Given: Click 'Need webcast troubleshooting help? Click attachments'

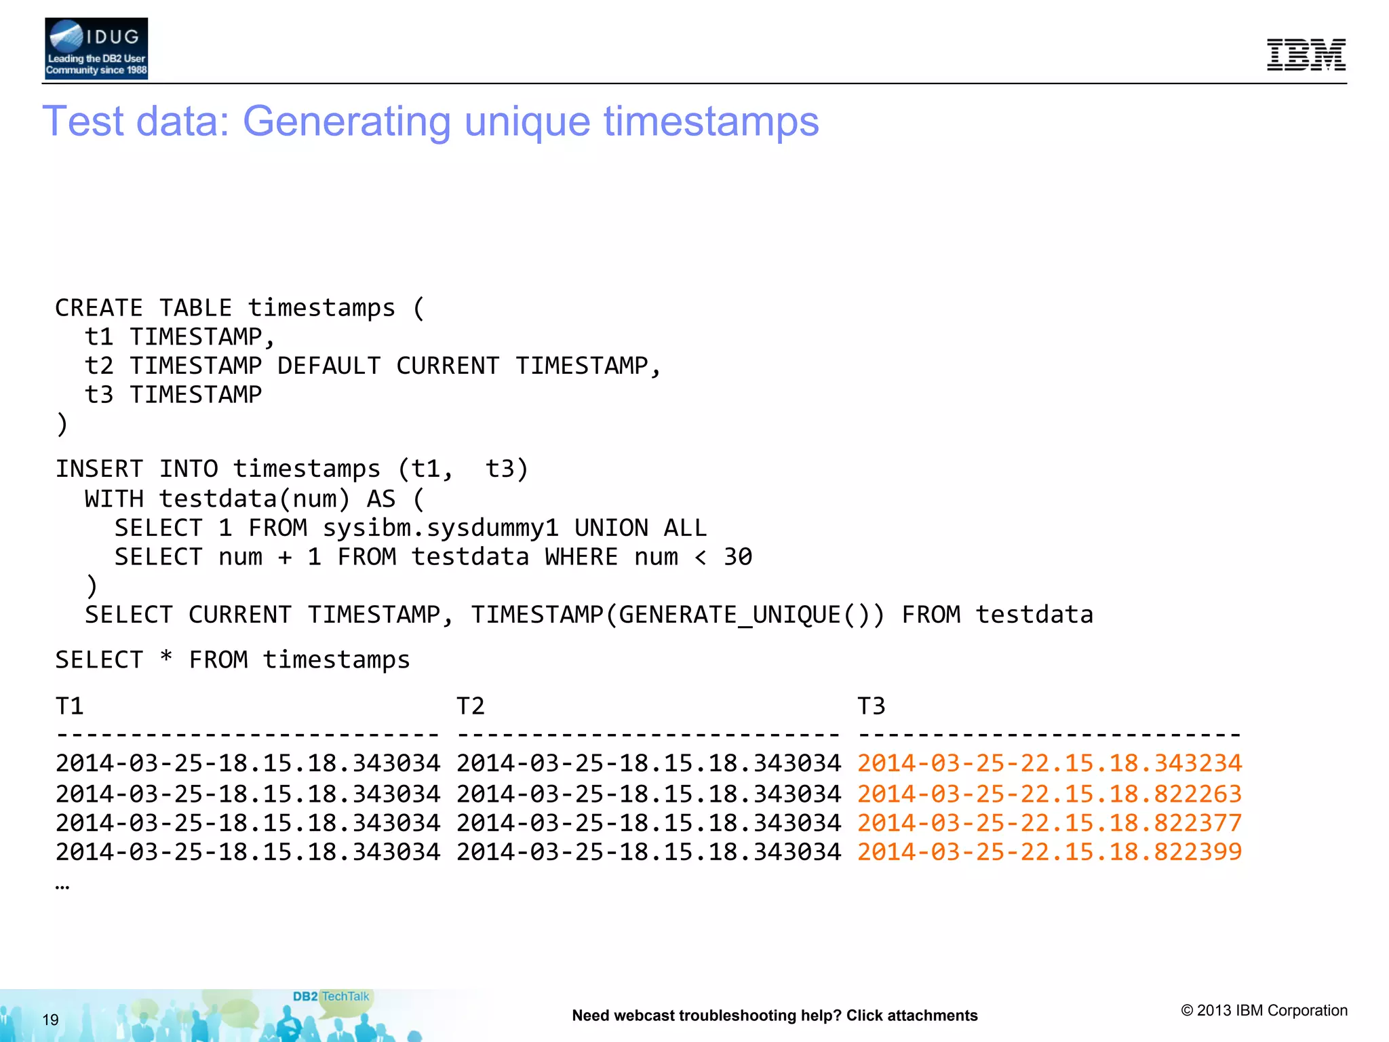Looking at the screenshot, I should point(775,1016).
